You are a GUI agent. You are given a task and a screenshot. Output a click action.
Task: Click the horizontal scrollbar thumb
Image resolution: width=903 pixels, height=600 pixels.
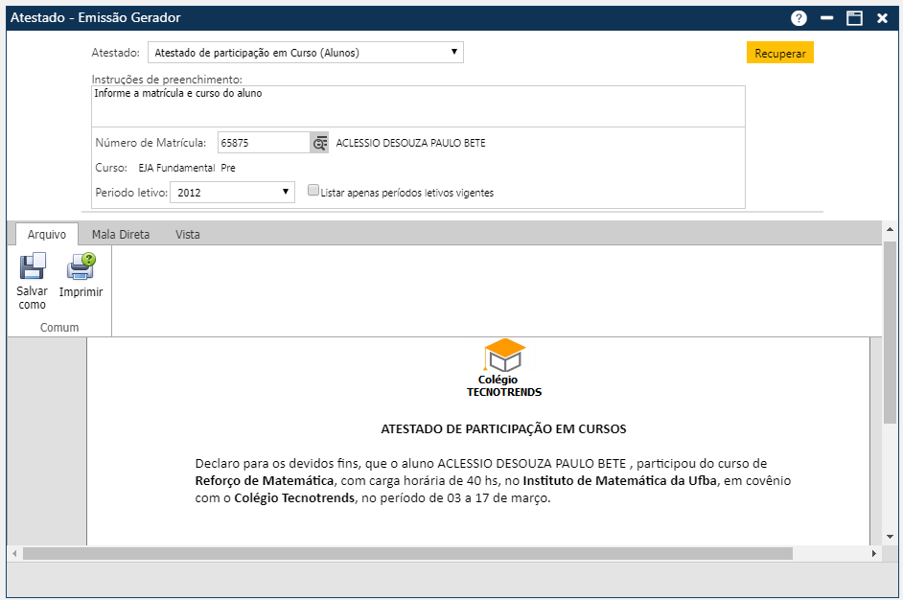coord(407,554)
